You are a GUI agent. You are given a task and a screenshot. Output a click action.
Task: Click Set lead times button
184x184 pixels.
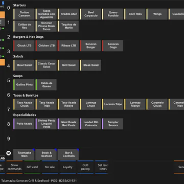point(102,167)
